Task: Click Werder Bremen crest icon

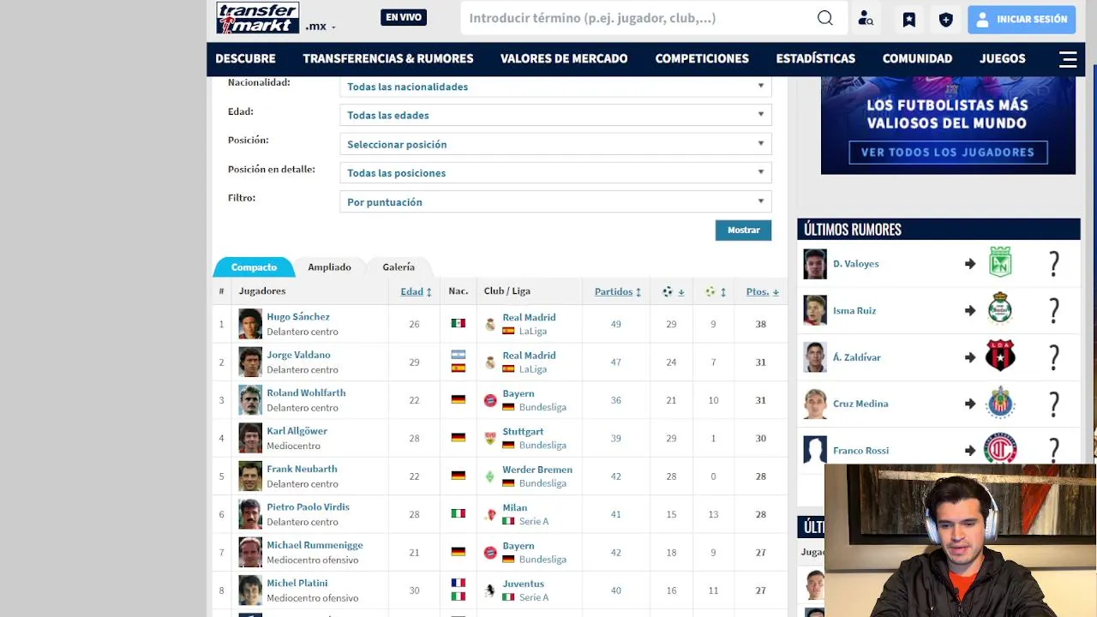Action: [x=490, y=476]
